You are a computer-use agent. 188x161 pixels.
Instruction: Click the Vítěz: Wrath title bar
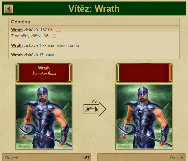coord(94,9)
